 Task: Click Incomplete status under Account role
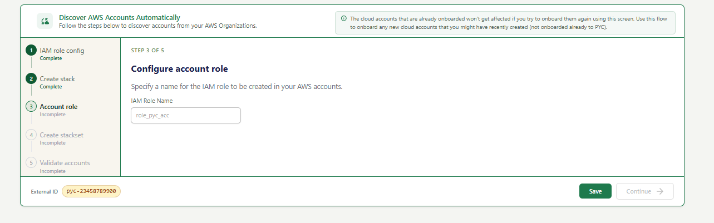pyautogui.click(x=53, y=115)
